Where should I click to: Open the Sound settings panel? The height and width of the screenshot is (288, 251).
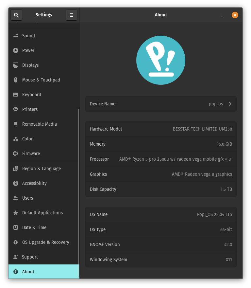[43, 36]
